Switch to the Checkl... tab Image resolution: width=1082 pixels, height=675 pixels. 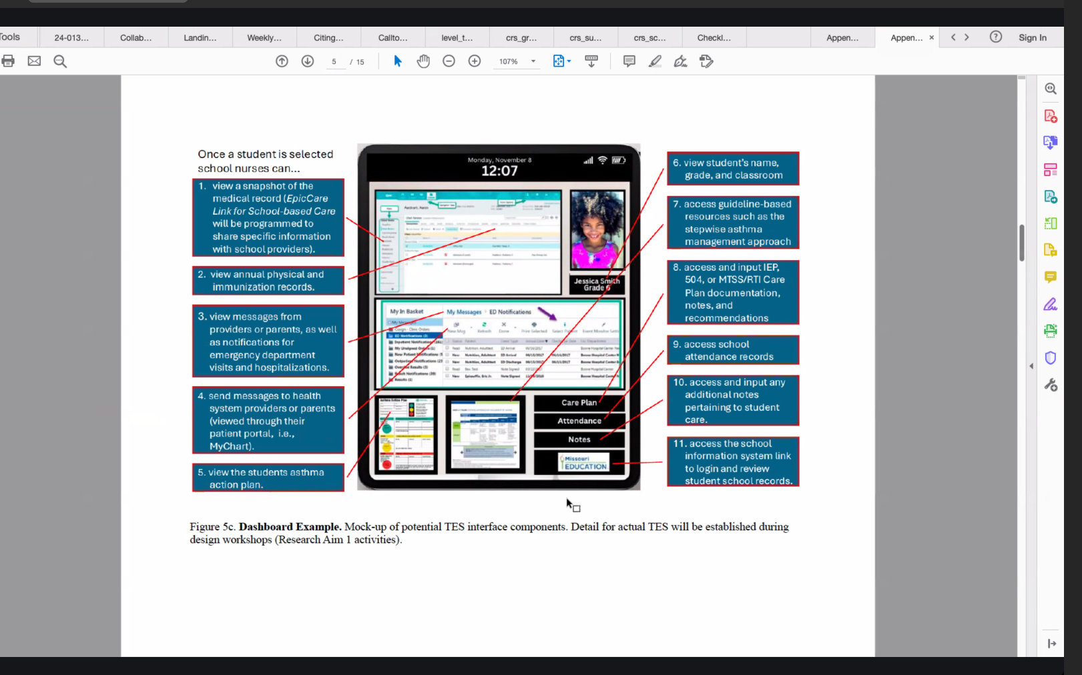point(714,37)
